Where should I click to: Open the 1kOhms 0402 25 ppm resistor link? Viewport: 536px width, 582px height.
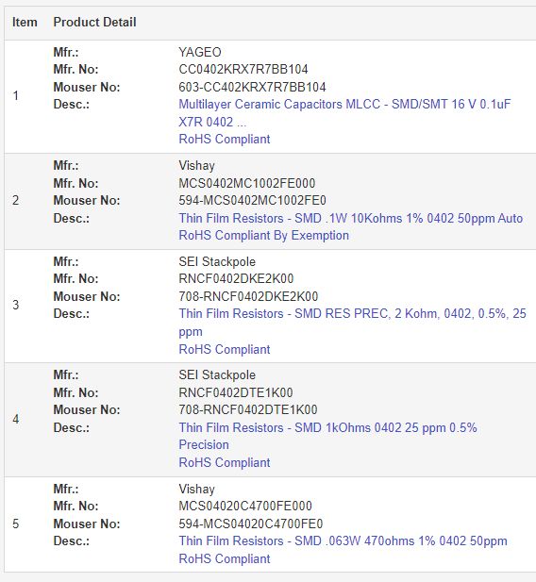pos(327,436)
